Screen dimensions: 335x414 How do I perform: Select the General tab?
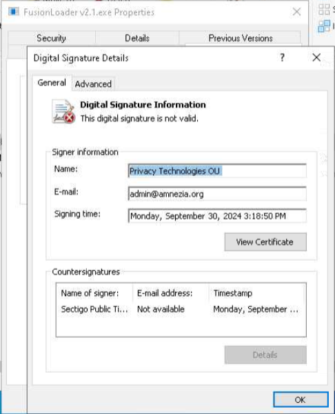coord(52,83)
